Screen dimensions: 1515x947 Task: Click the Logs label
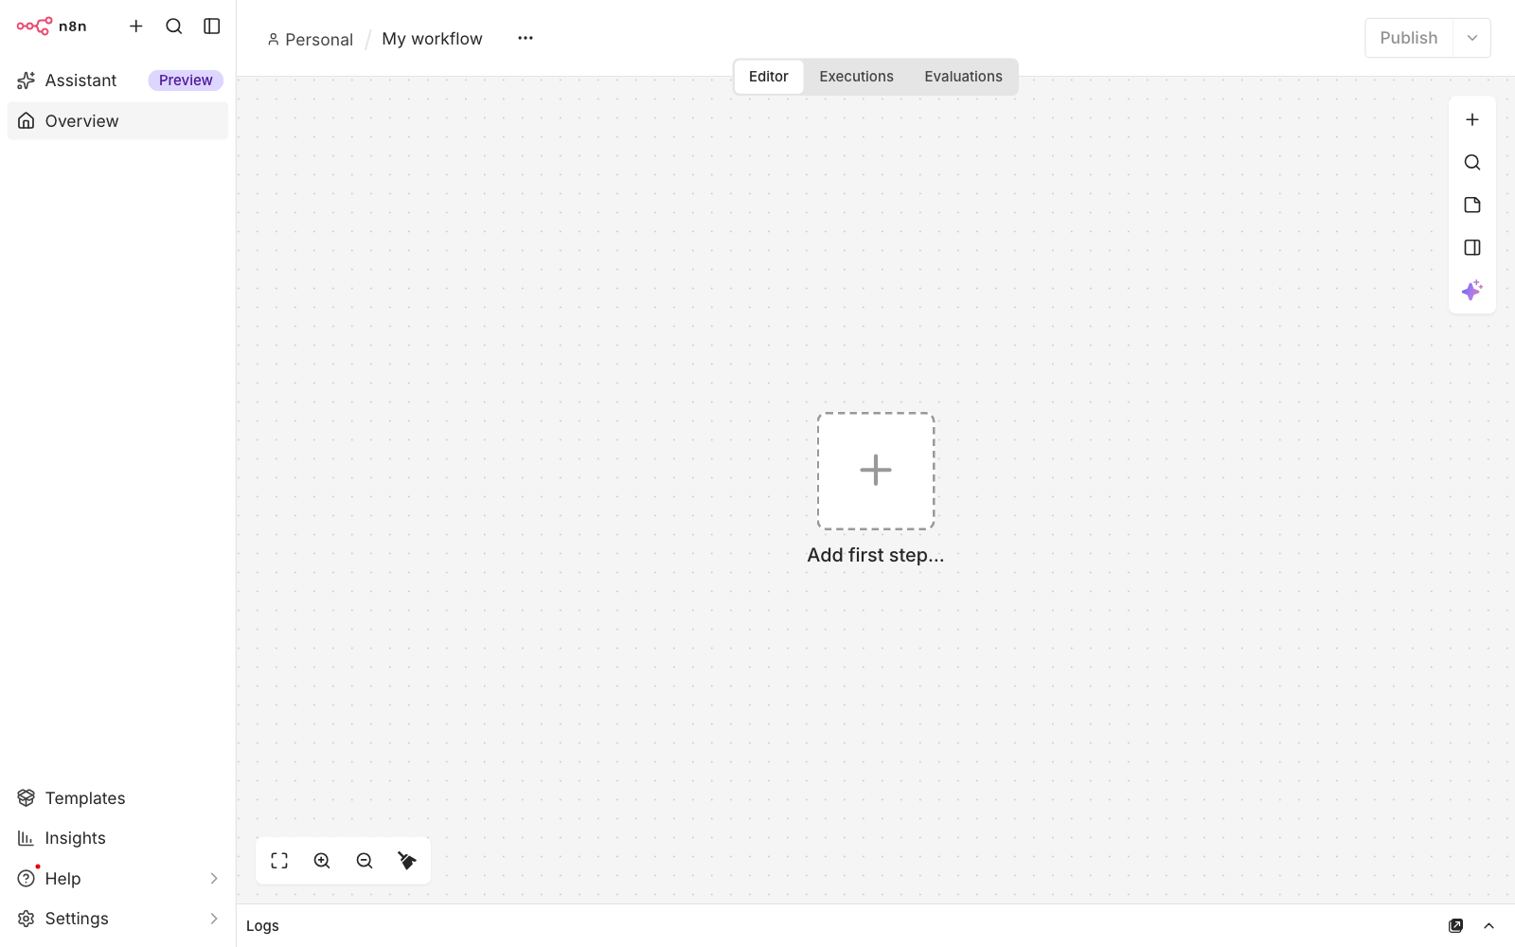tap(263, 926)
